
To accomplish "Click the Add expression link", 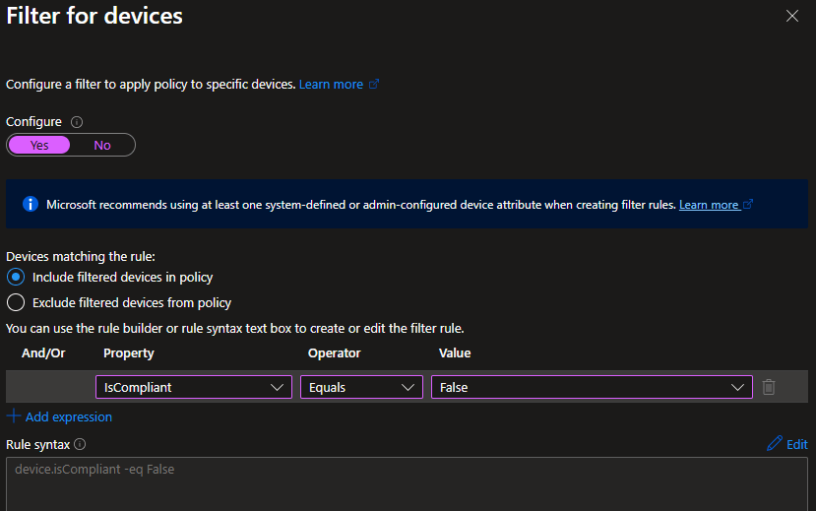I will 69,416.
